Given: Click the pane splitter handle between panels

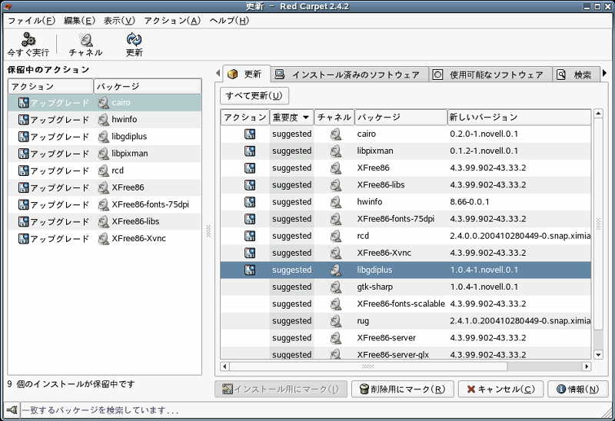Looking at the screenshot, I should coord(208,231).
